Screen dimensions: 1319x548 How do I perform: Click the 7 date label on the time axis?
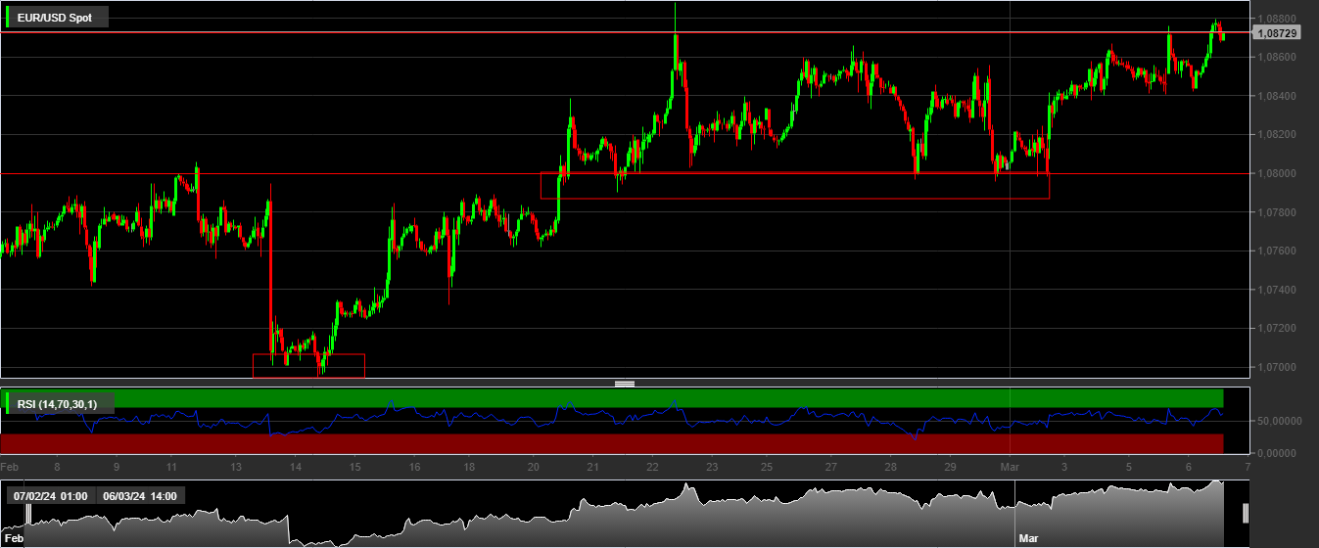tap(1247, 467)
